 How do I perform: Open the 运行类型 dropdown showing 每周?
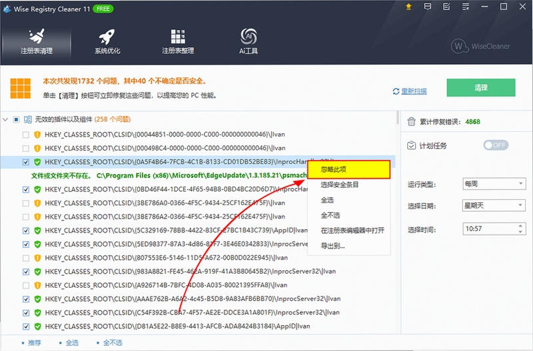click(494, 184)
